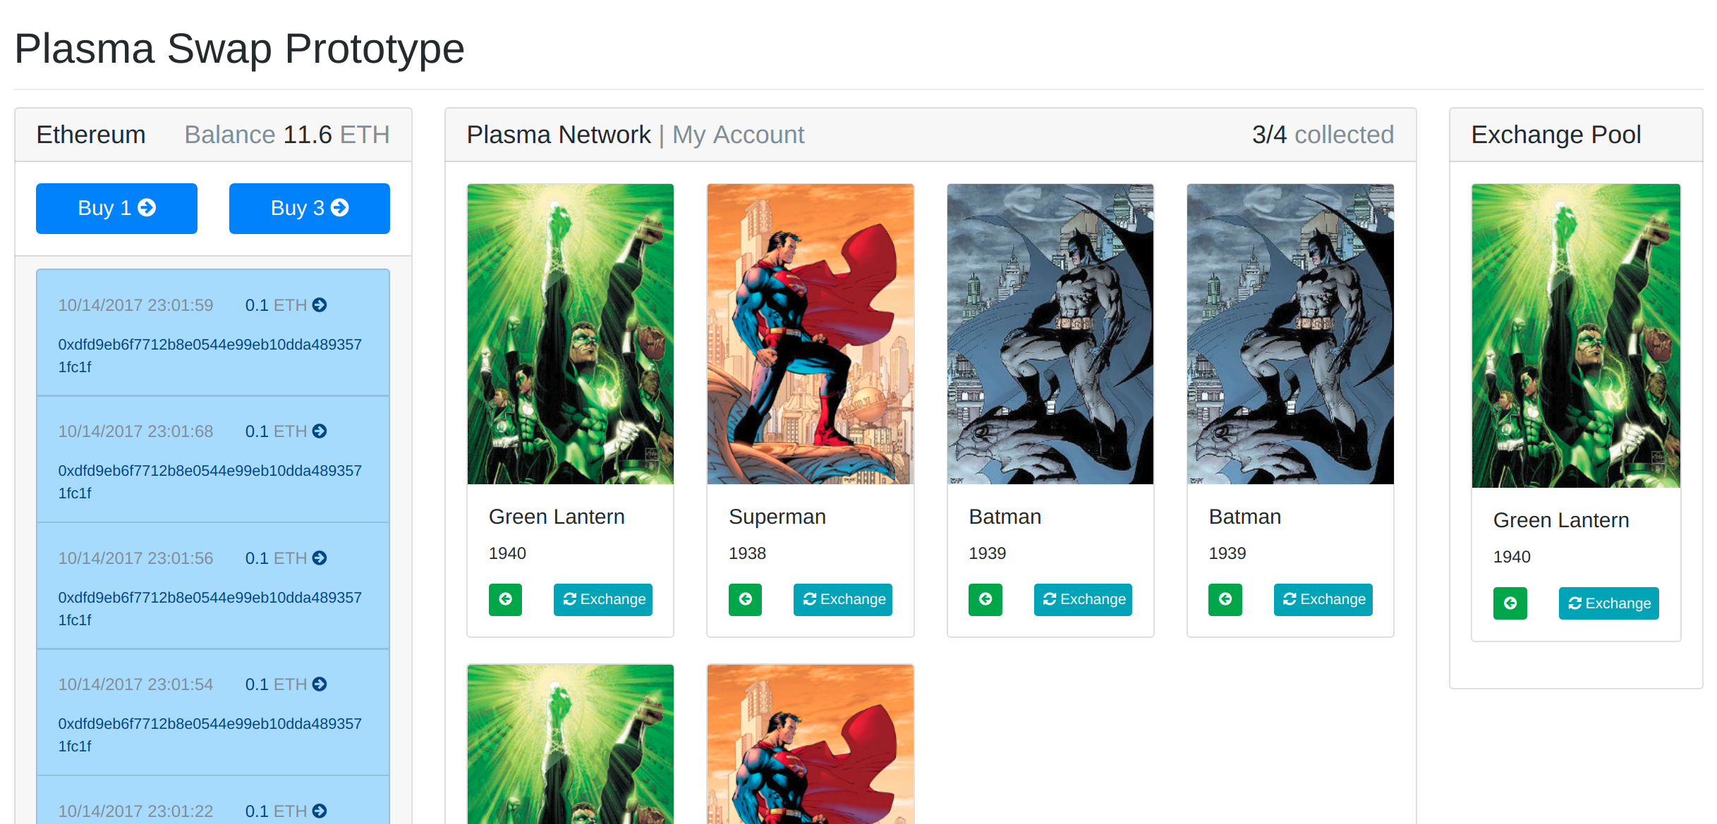
Task: Open the My Account heading link
Action: point(738,135)
